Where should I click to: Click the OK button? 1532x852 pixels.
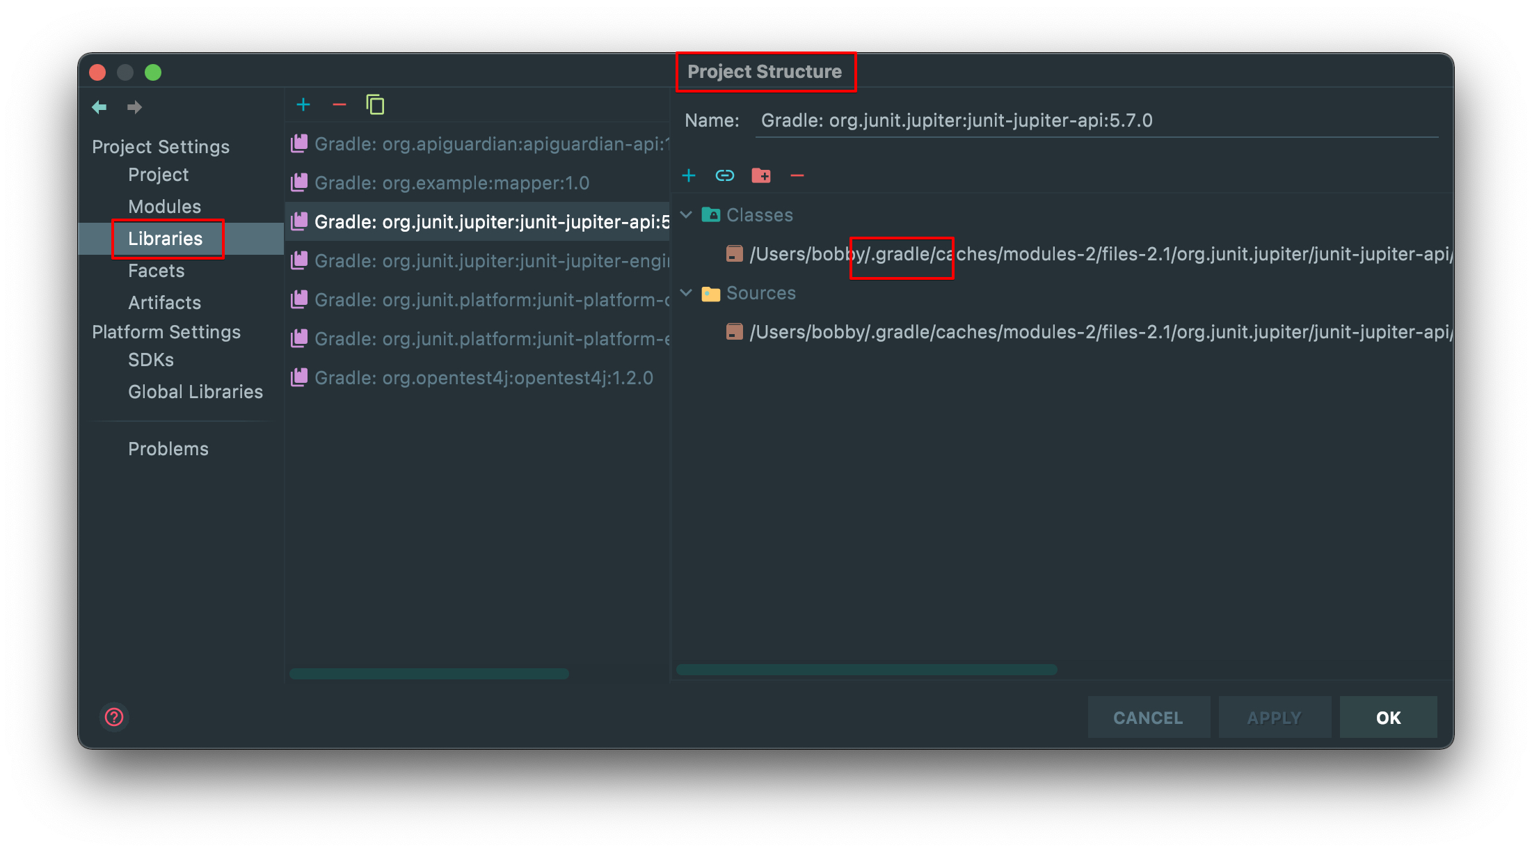[1388, 717]
